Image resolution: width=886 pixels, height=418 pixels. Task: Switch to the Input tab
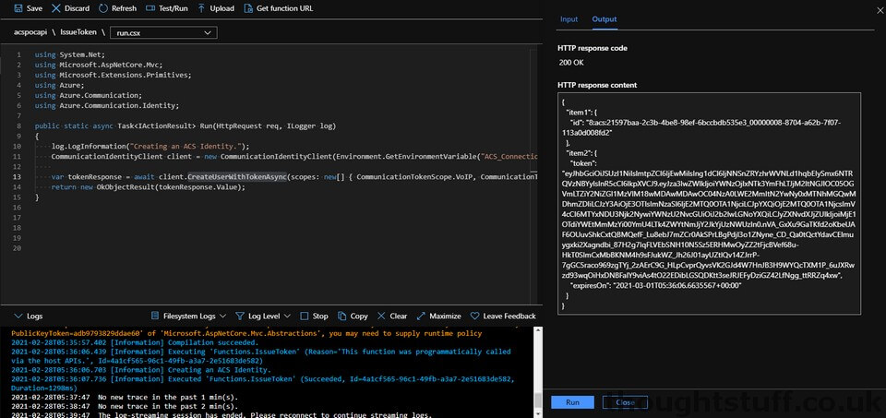pyautogui.click(x=569, y=19)
